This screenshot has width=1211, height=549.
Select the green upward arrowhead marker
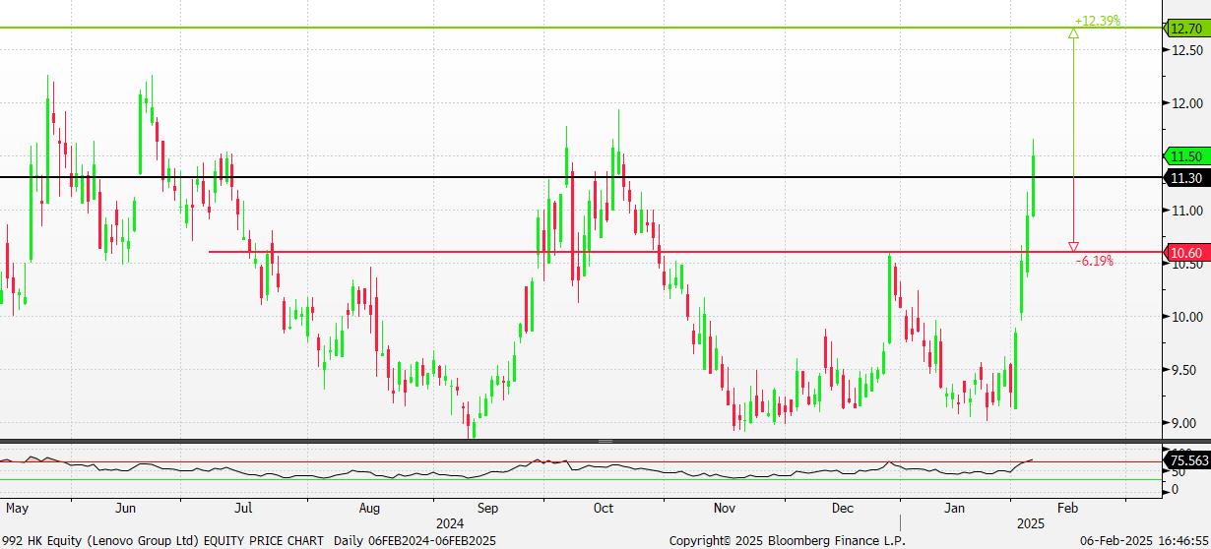click(x=1073, y=33)
